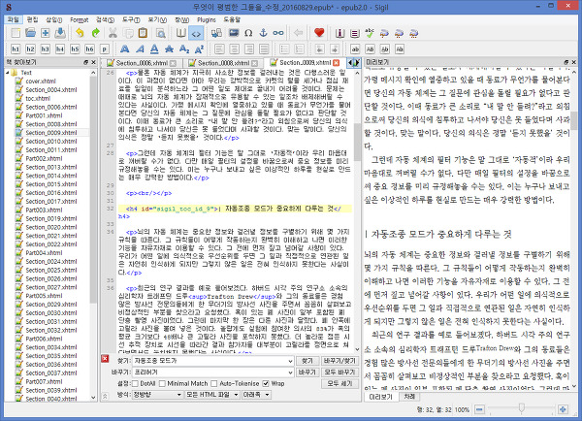Image resolution: width=582 pixels, height=421 pixels.
Task: Click the 찾기 find button
Action: tap(307, 361)
